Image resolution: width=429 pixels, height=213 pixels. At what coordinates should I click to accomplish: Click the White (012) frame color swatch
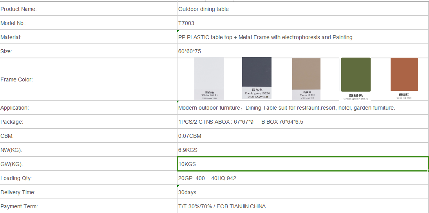pyautogui.click(x=209, y=78)
